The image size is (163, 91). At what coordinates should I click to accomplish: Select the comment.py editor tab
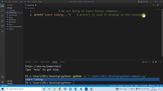click(x=30, y=5)
